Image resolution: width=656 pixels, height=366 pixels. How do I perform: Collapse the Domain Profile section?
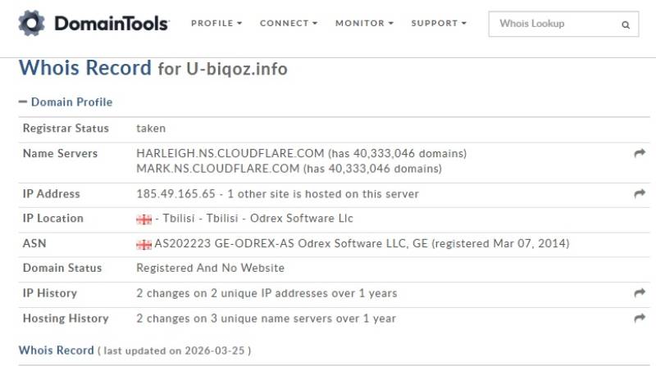66,102
